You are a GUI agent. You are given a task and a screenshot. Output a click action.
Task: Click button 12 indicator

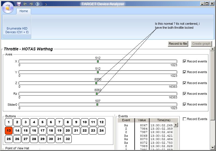[x=102, y=122]
